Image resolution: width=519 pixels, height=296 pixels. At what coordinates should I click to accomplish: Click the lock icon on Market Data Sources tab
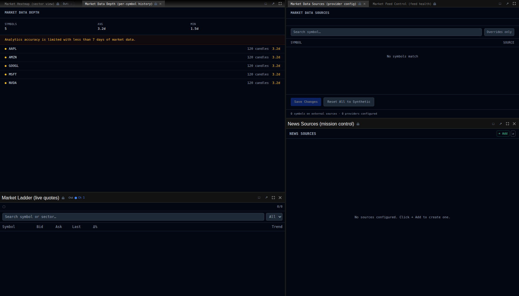click(360, 4)
